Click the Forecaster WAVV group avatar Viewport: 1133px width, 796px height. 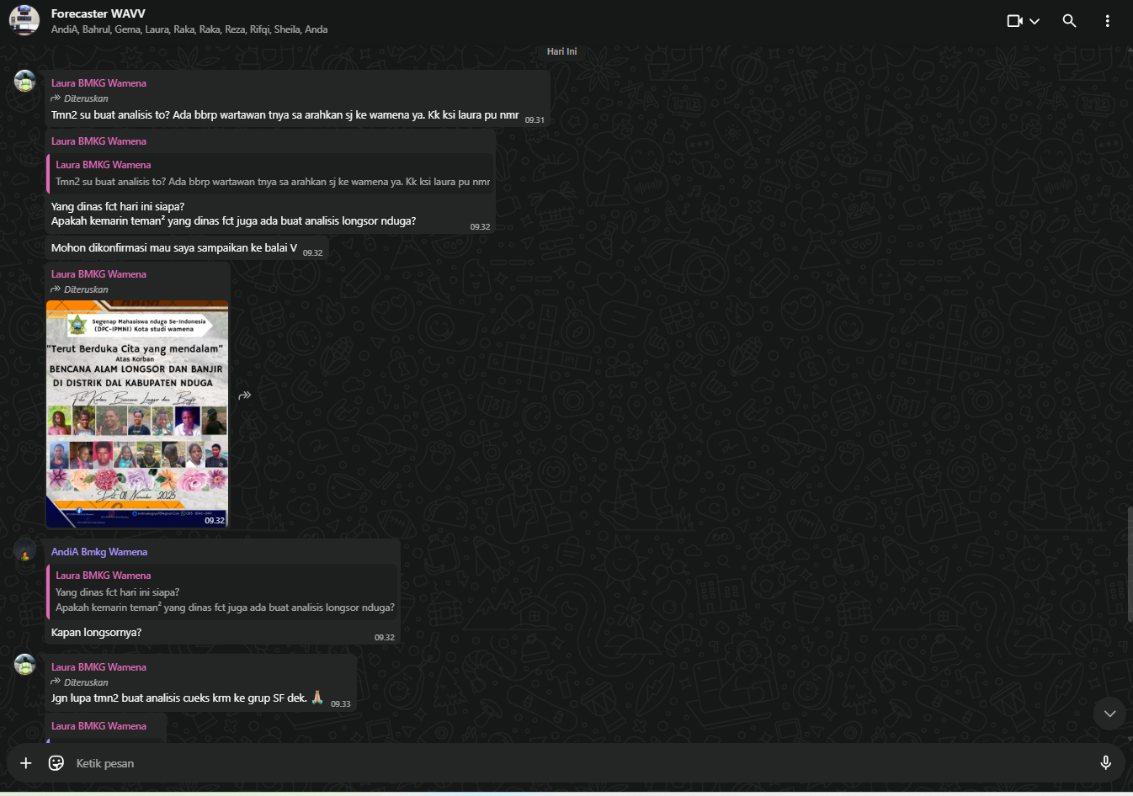(24, 20)
